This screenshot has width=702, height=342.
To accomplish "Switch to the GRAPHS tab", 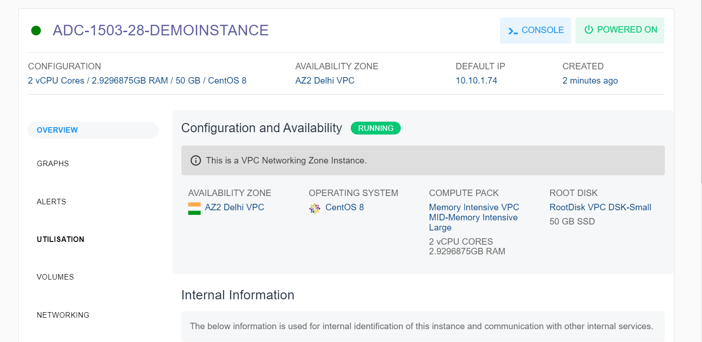I will pyautogui.click(x=52, y=163).
